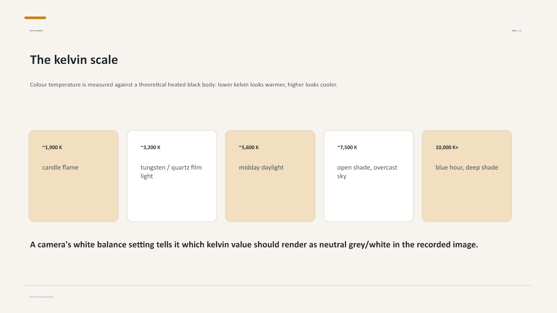Click the bold white balance takeaway sentence
Viewport: 557px width, 313px height.
254,245
